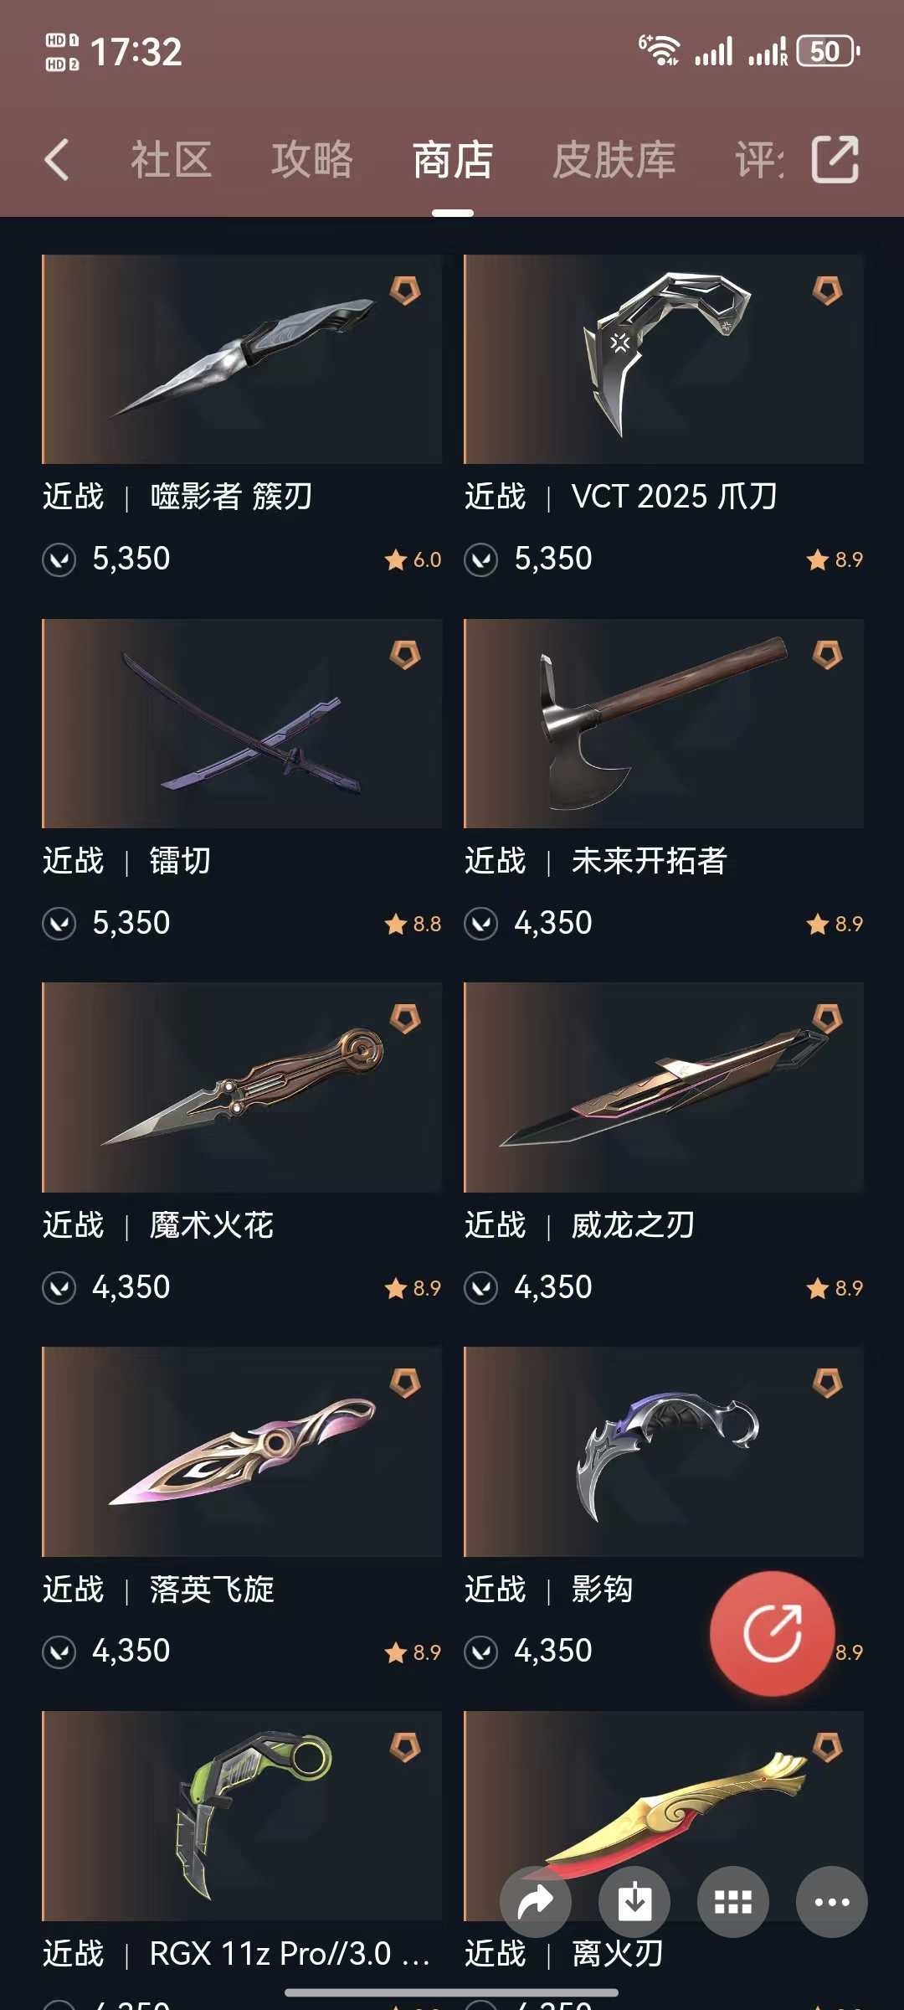
Task: Select the 商店 tab
Action: tap(453, 159)
